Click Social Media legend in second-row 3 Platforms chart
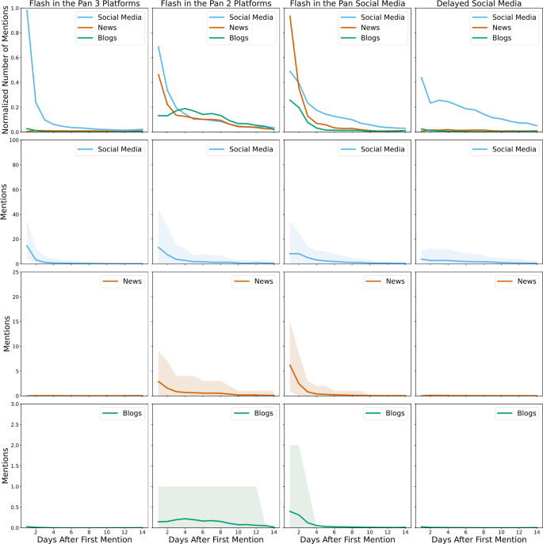 click(110, 149)
